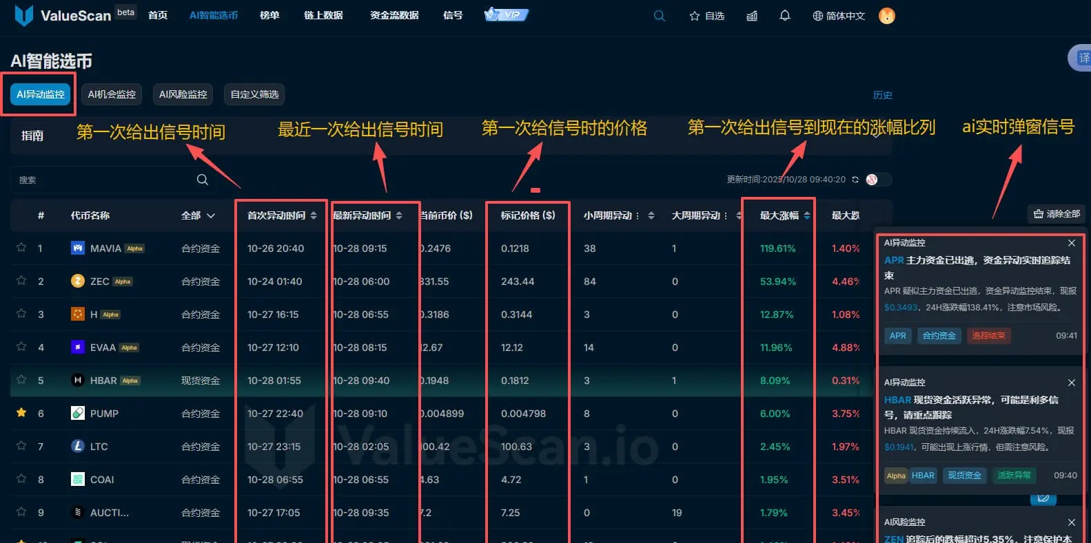The image size is (1091, 543).
Task: Open the top navigation search icon
Action: [660, 15]
